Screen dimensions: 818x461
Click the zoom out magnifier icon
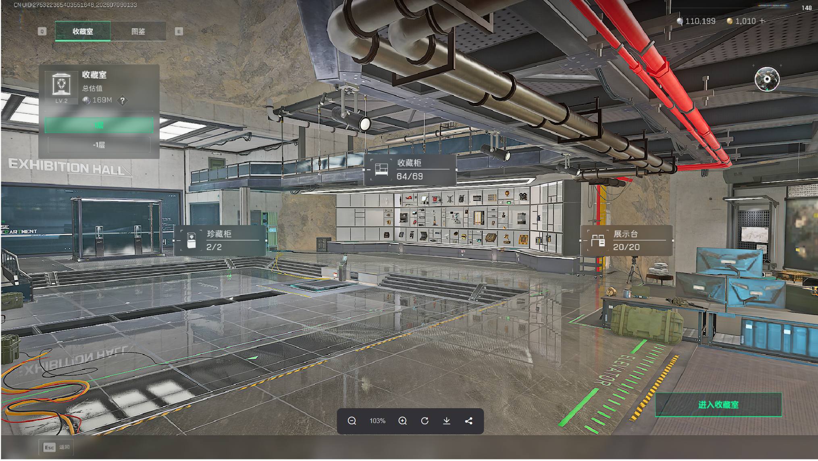(x=352, y=421)
